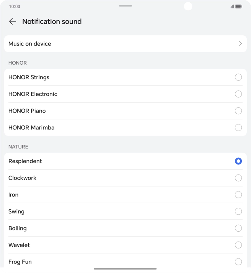Open Music on device chevron
251x273 pixels.
coord(240,44)
